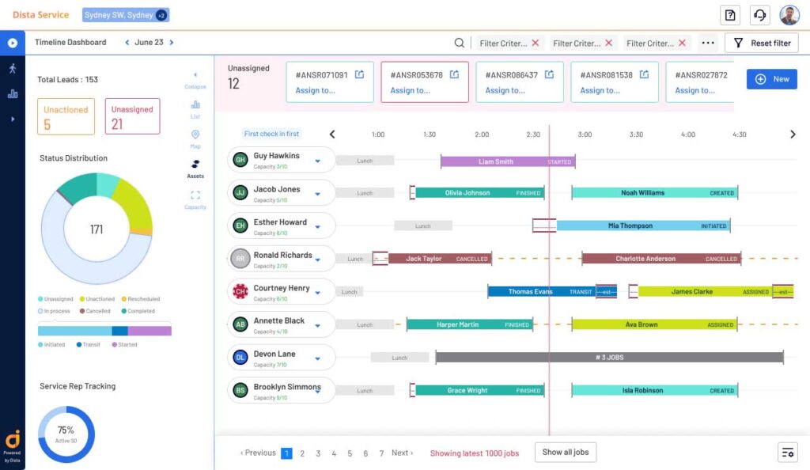Viewport: 810px width, 470px height.
Task: Open the Assets view icon
Action: (x=195, y=165)
